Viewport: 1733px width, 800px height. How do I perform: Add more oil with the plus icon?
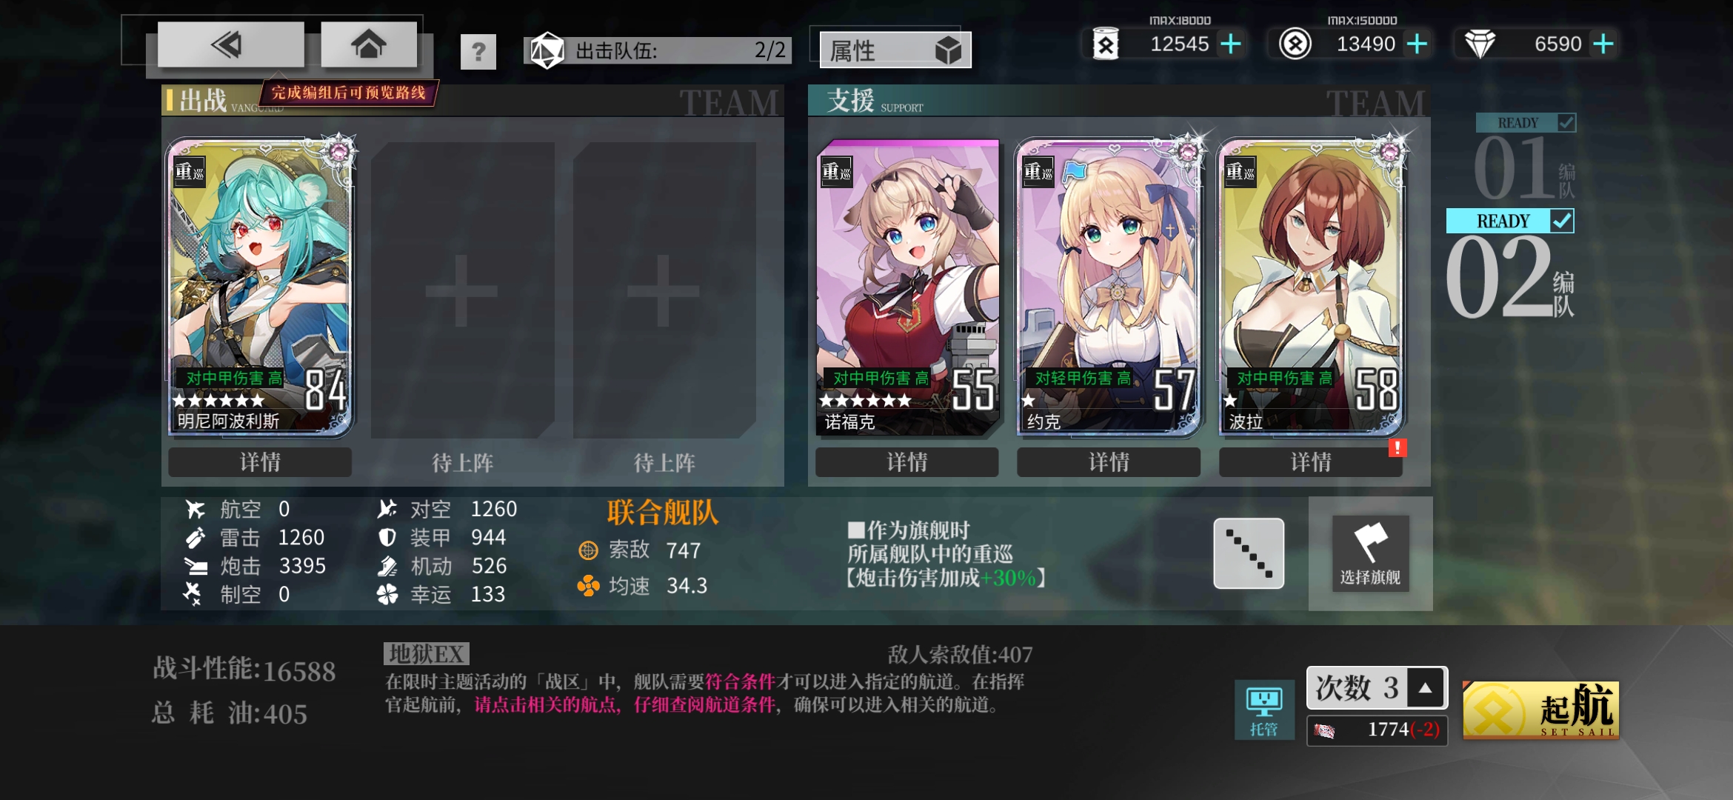tap(1231, 44)
